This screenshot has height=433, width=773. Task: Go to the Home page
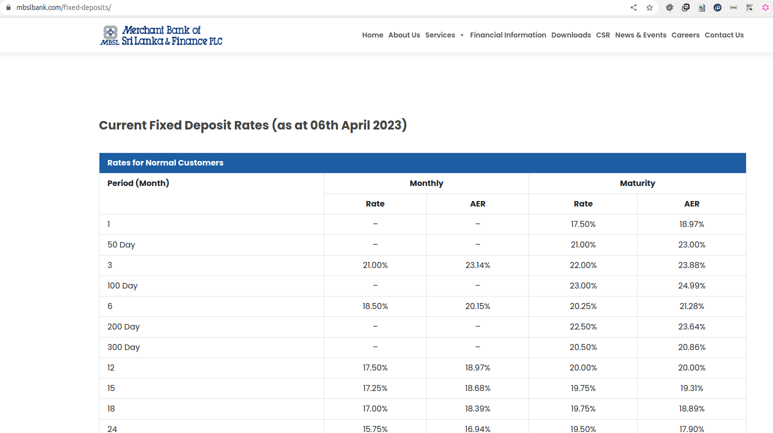click(373, 35)
